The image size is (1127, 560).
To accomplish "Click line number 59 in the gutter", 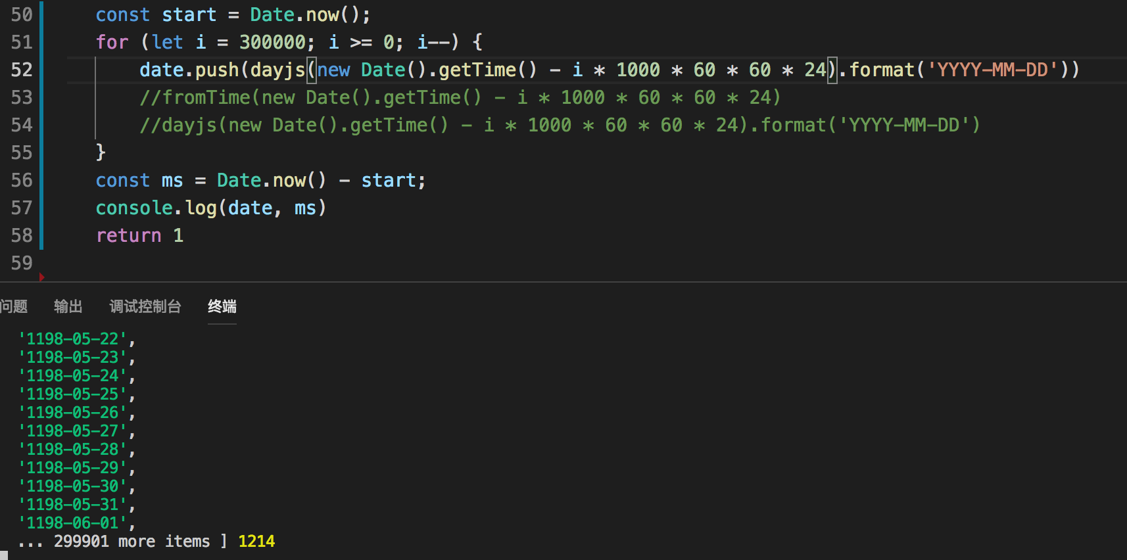I will point(22,263).
